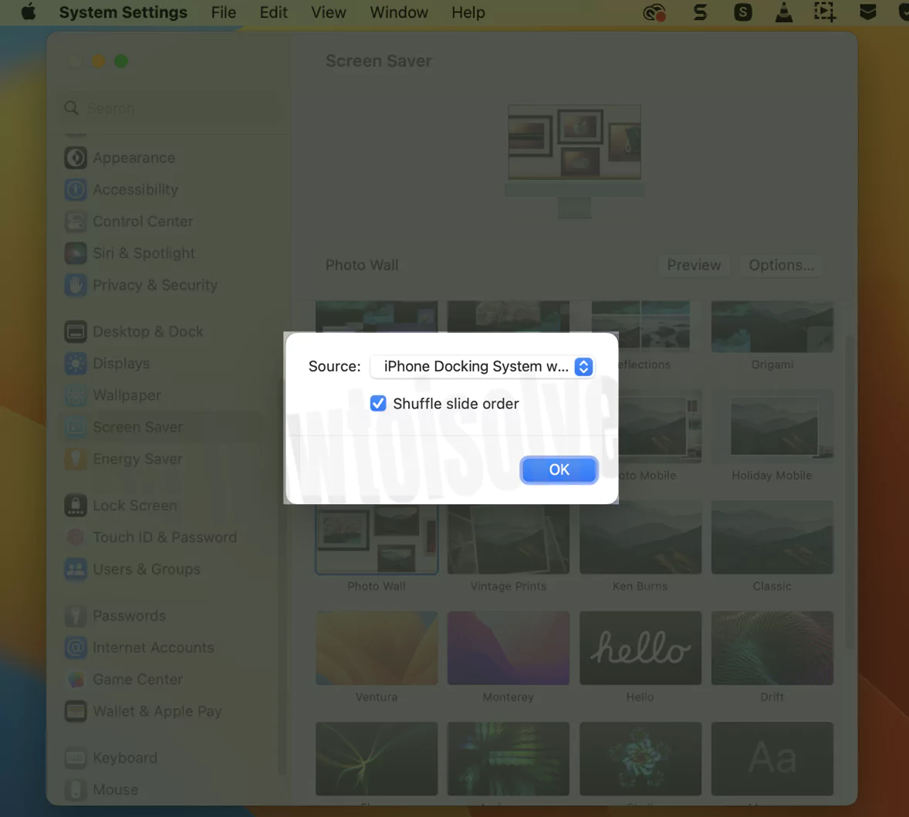Select the Game Center icon
909x817 pixels.
(76, 680)
